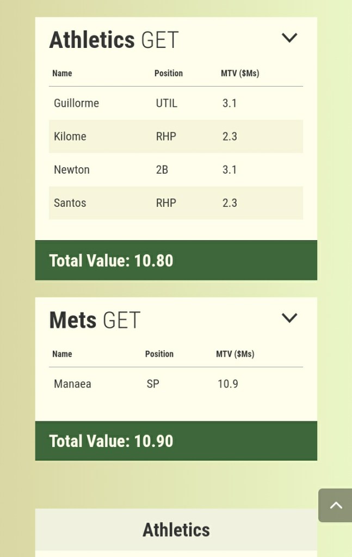This screenshot has width=352, height=557.
Task: Open the Athletics section tab at bottom
Action: [x=176, y=530]
